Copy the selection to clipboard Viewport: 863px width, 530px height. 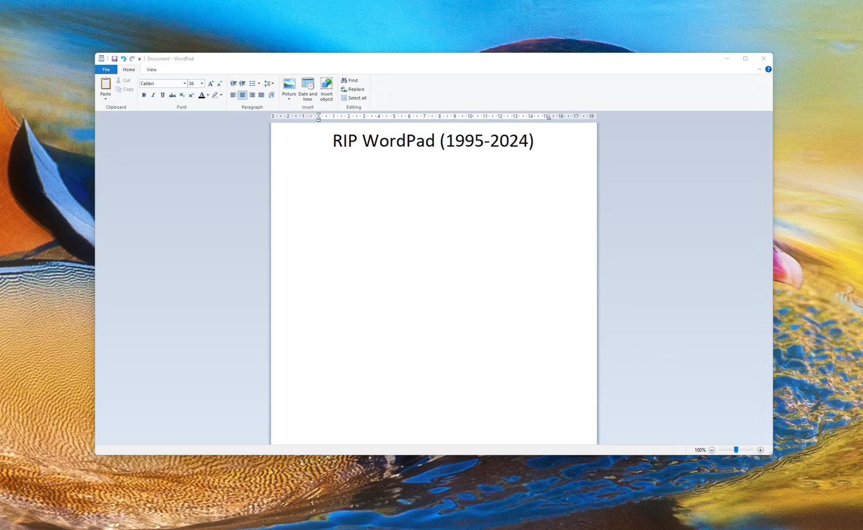[124, 89]
